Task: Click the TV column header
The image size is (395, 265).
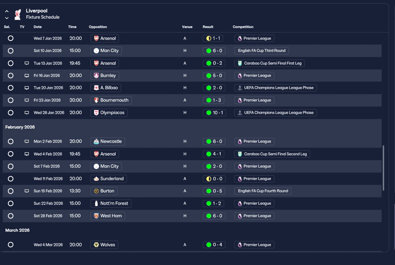Action: point(22,27)
